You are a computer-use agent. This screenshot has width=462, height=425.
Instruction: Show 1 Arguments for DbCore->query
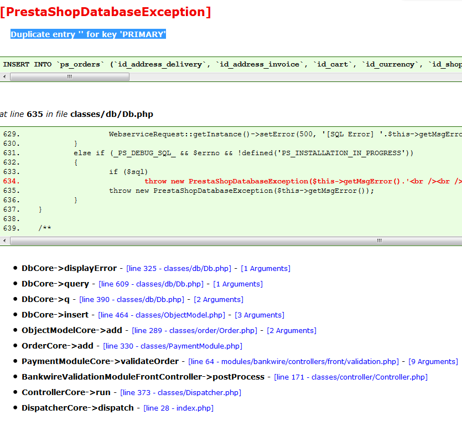coord(238,284)
